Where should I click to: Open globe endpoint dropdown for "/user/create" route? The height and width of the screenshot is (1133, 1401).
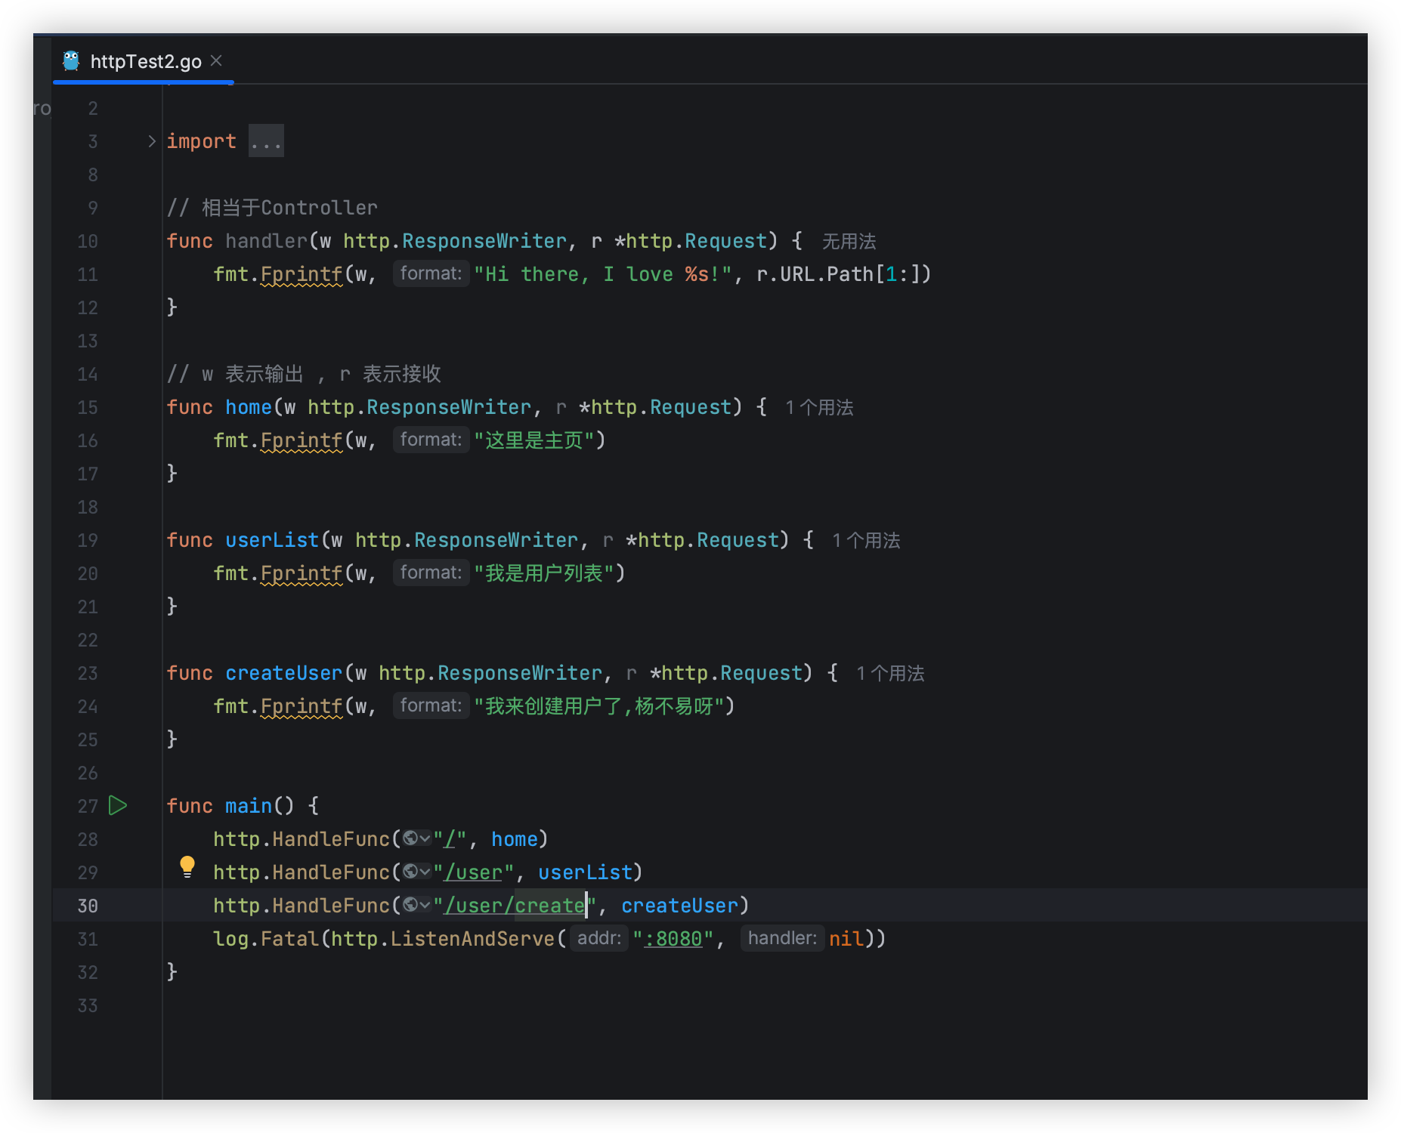click(x=416, y=905)
